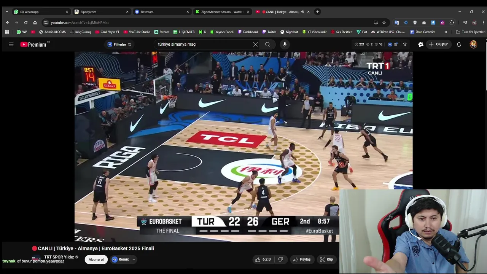487x274 pixels.
Task: Click the Klip clip button
Action: (x=326, y=260)
